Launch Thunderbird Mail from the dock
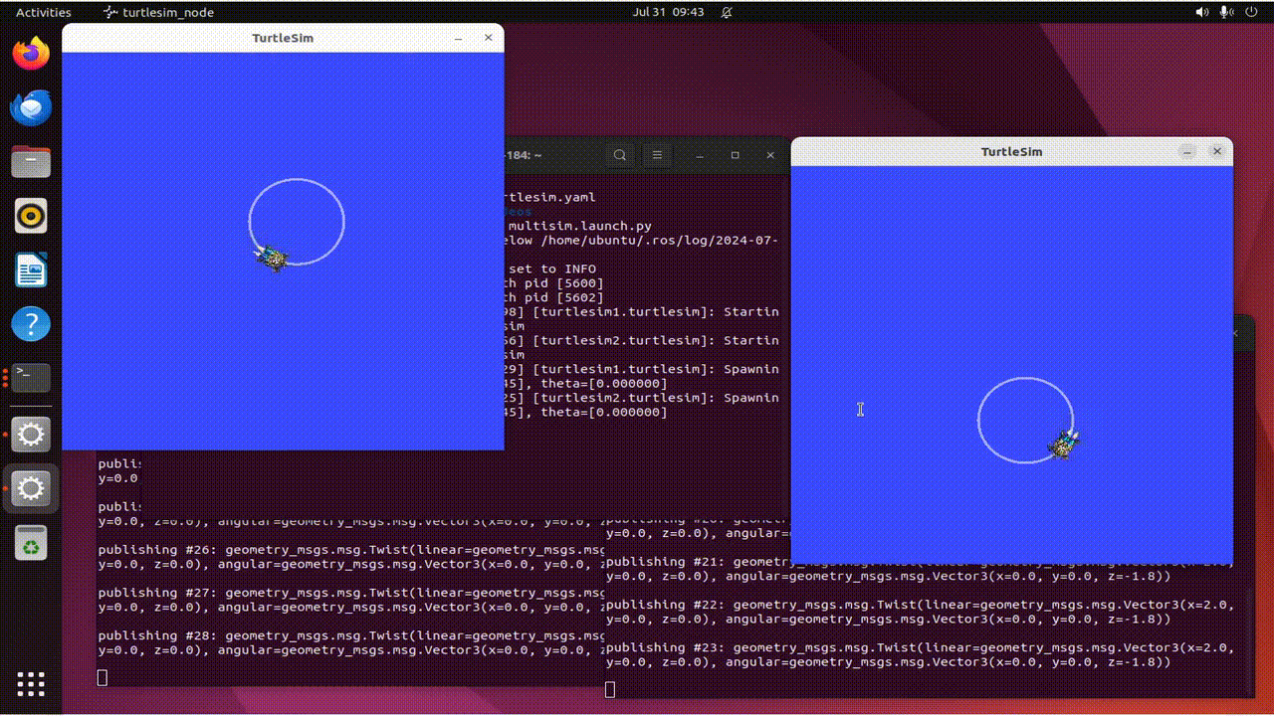 (31, 107)
